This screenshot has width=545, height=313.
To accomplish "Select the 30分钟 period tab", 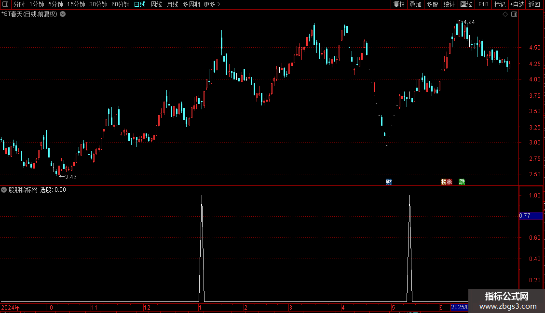I will pyautogui.click(x=98, y=4).
